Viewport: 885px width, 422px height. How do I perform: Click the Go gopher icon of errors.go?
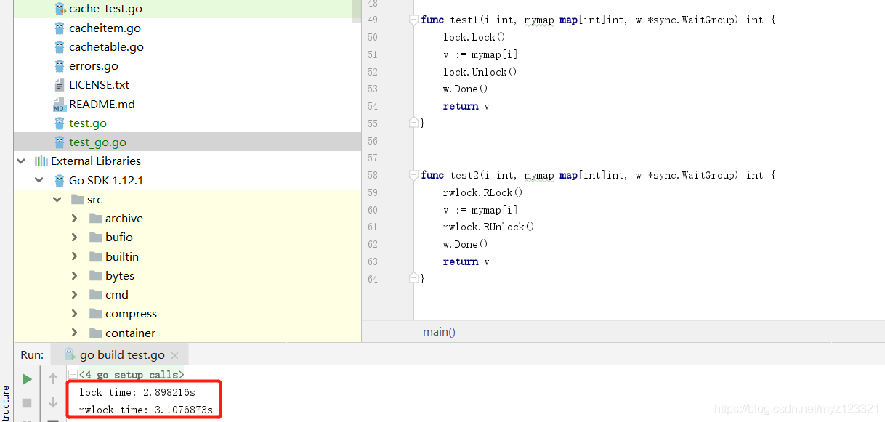(60, 65)
